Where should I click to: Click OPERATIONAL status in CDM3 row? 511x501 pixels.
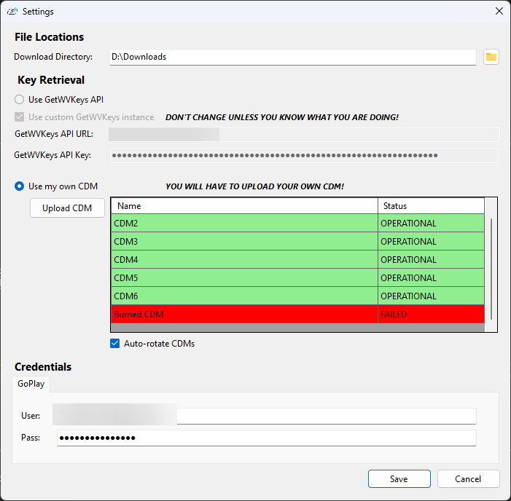tap(431, 242)
